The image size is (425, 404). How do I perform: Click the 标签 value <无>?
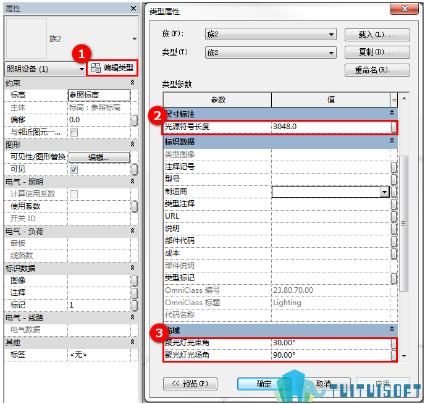point(99,355)
